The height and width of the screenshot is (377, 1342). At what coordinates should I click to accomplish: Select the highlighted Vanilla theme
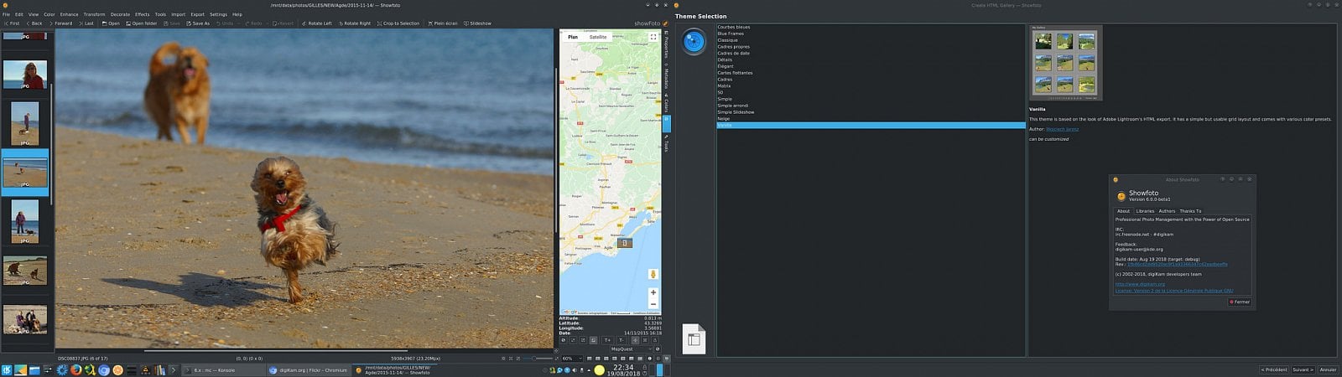click(871, 125)
